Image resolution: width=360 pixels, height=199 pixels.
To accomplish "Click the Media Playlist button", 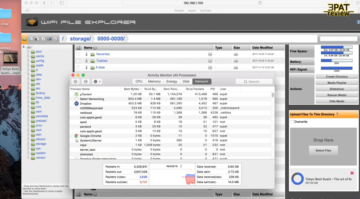I will click(x=337, y=83).
